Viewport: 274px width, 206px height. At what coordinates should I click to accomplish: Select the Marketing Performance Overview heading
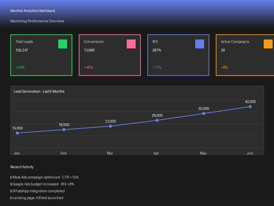pyautogui.click(x=37, y=21)
